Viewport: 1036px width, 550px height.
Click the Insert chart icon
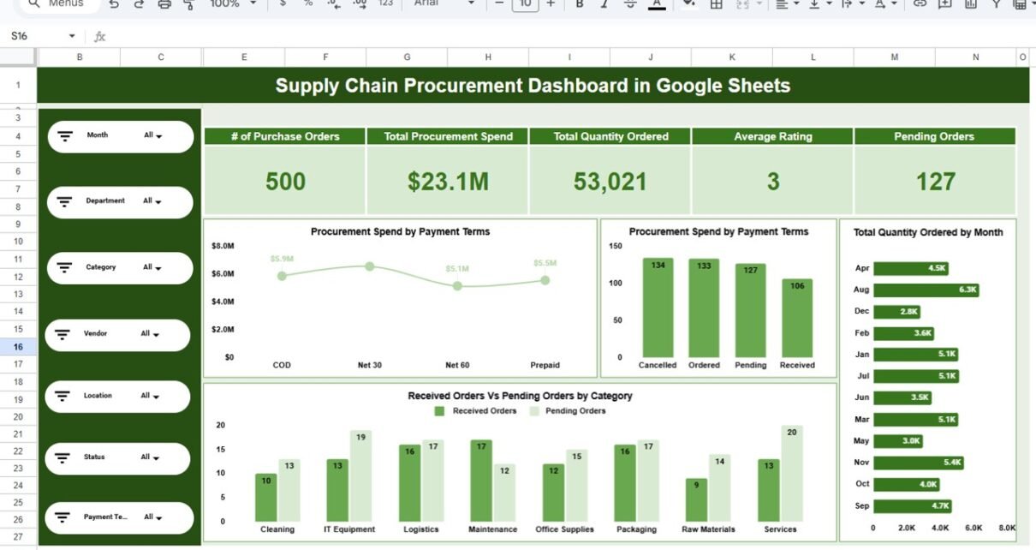click(970, 4)
